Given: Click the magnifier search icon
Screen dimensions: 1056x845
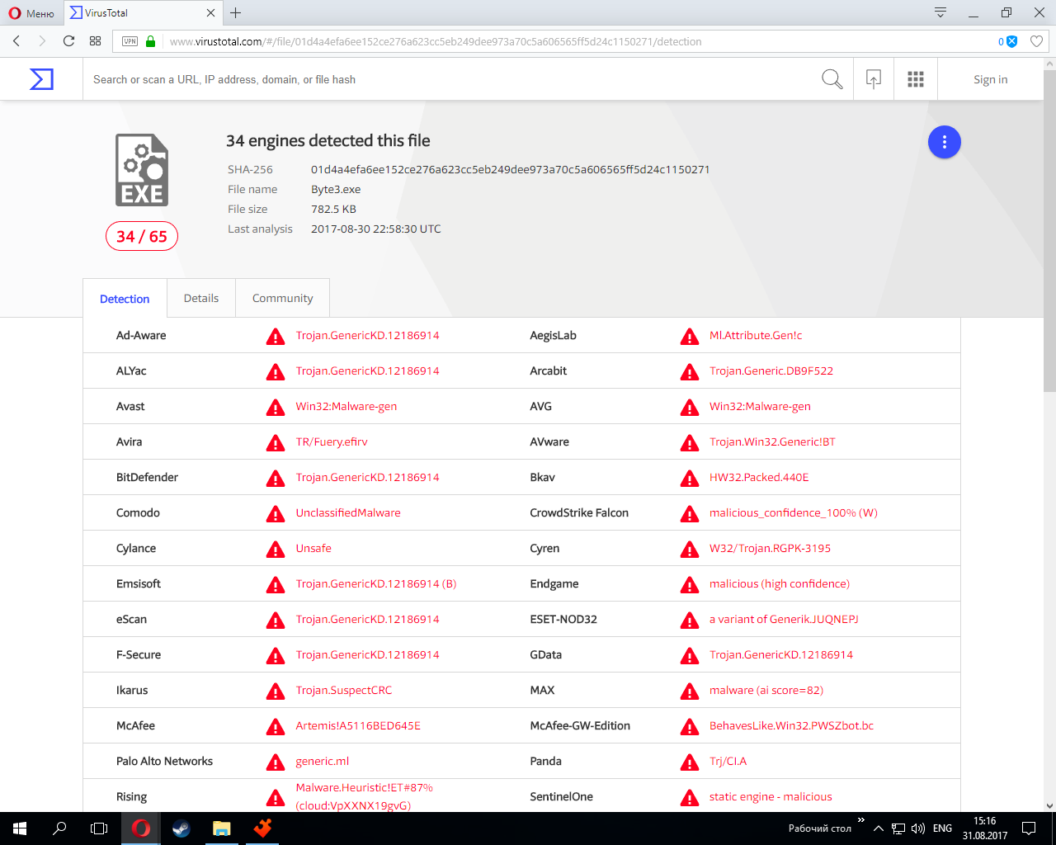Looking at the screenshot, I should 832,79.
